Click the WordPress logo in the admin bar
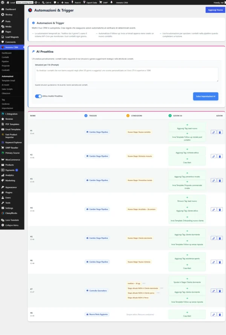Screen dimensions: 226x335 tap(3, 2)
